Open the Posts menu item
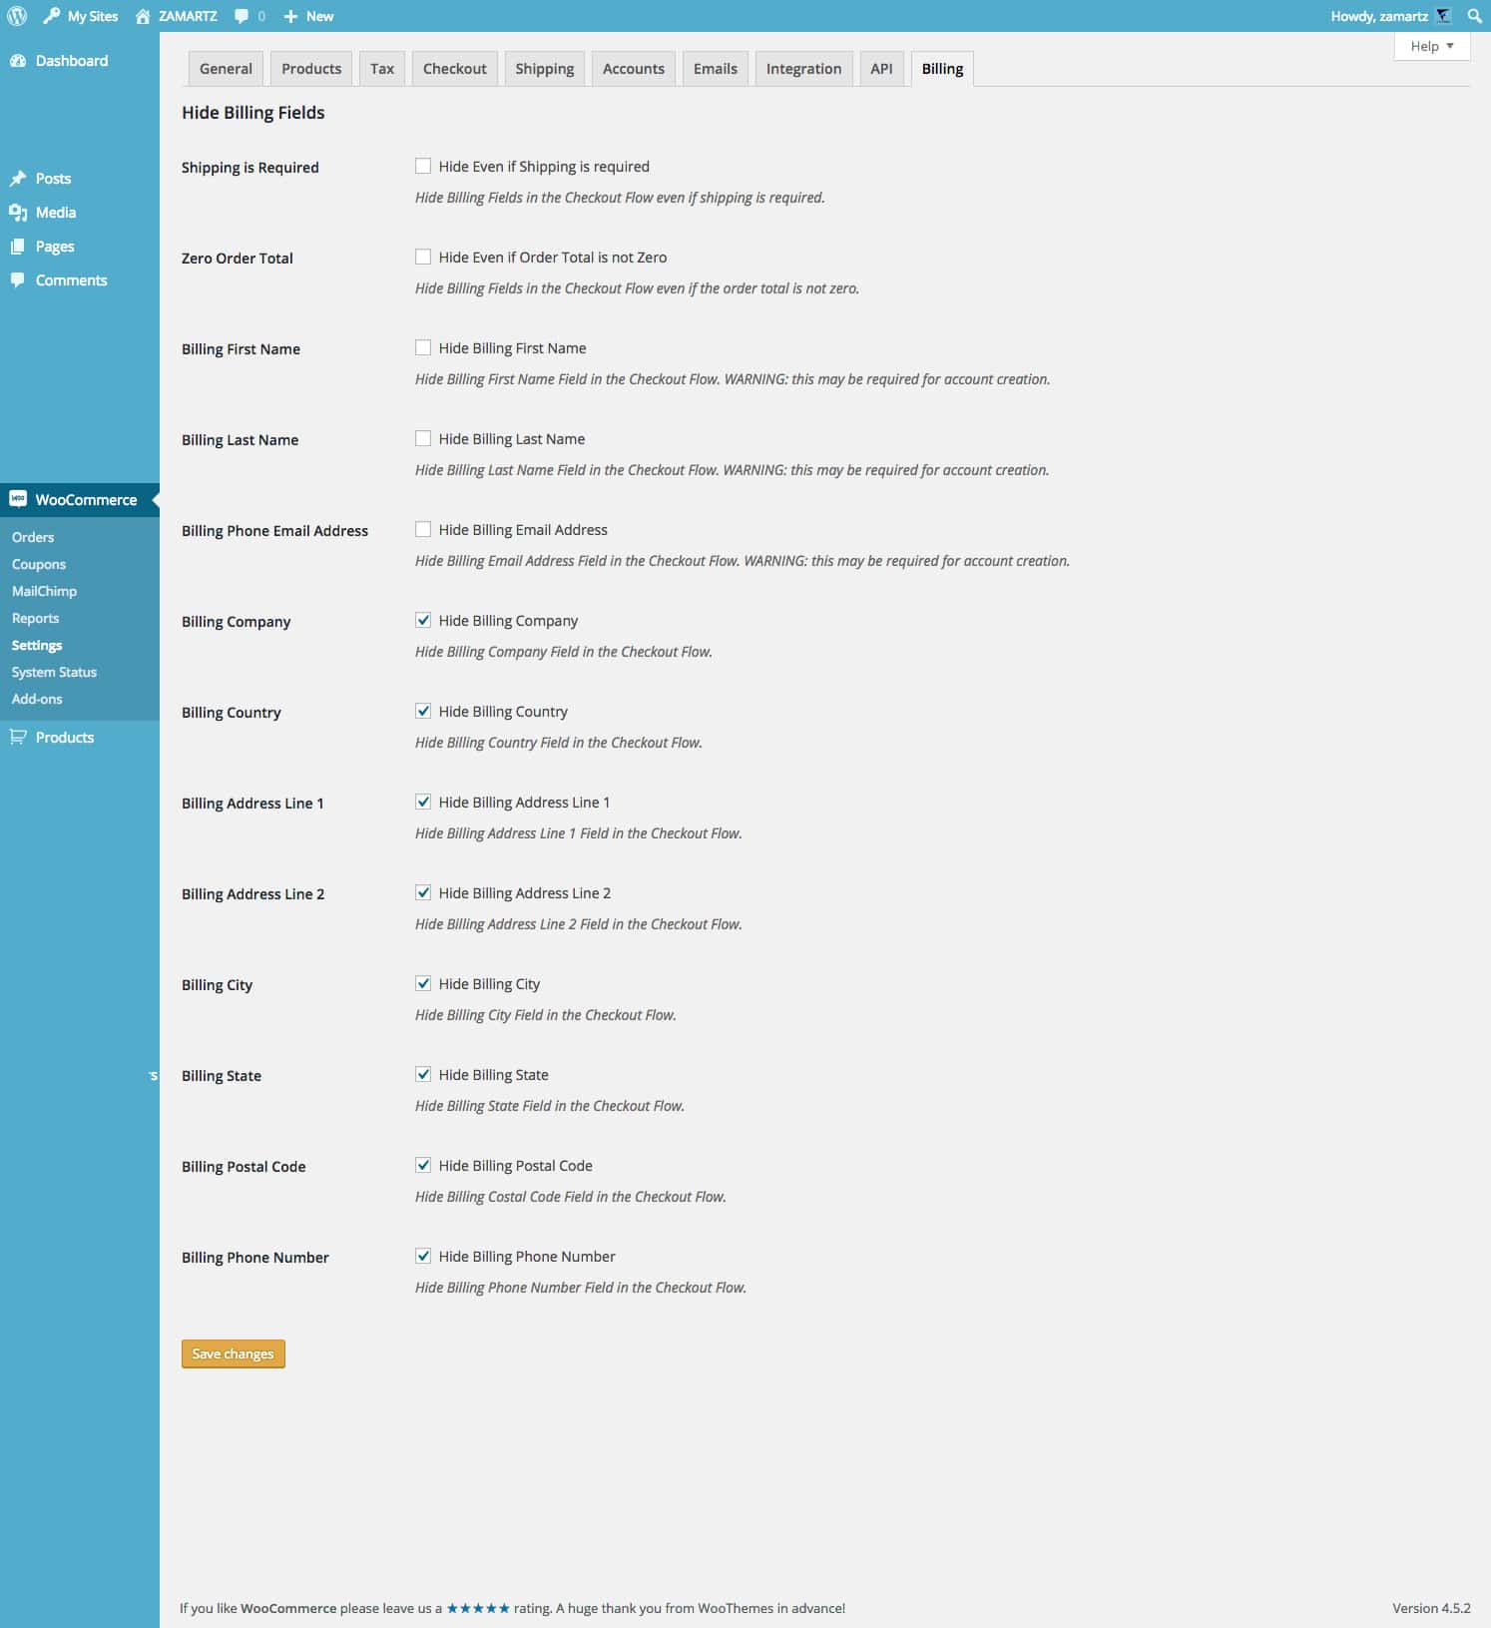This screenshot has width=1491, height=1628. [80, 179]
